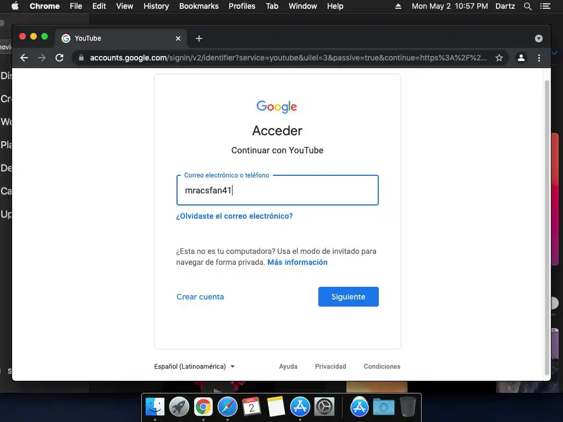Close the YouTube tab
This screenshot has width=563, height=422.
tap(178, 38)
